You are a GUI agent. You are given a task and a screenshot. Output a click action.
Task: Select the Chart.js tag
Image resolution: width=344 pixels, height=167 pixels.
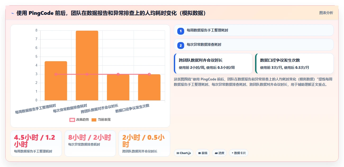(x=184, y=153)
